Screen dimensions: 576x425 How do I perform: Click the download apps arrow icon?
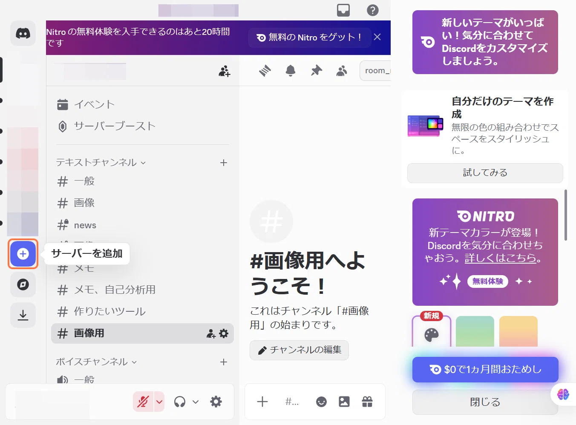point(23,315)
